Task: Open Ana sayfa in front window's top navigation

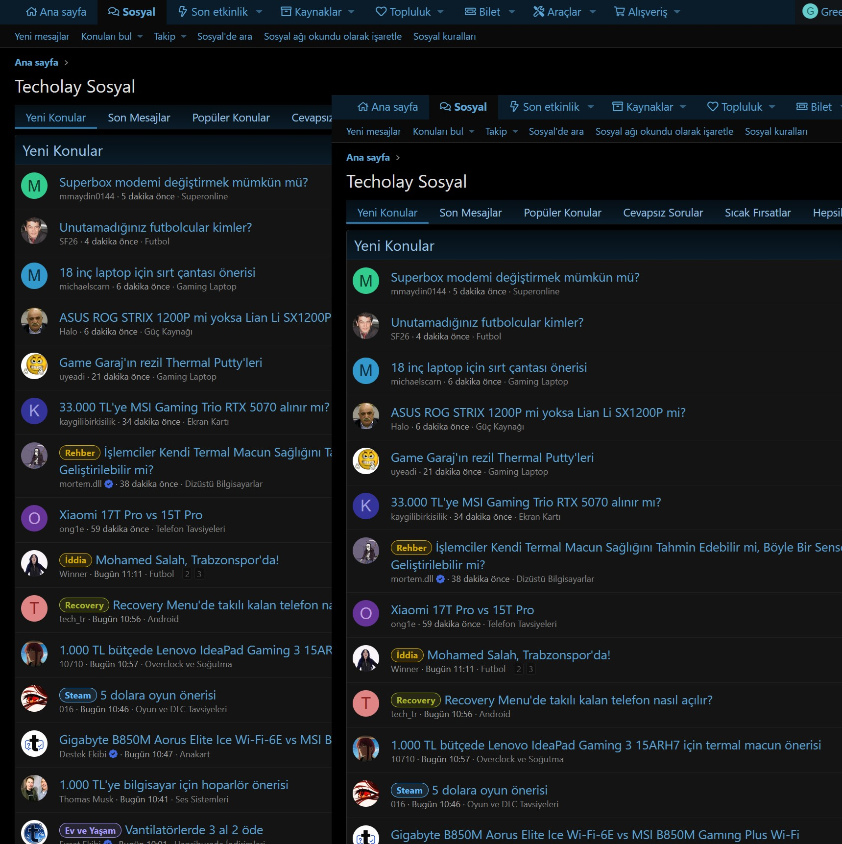Action: click(x=387, y=107)
